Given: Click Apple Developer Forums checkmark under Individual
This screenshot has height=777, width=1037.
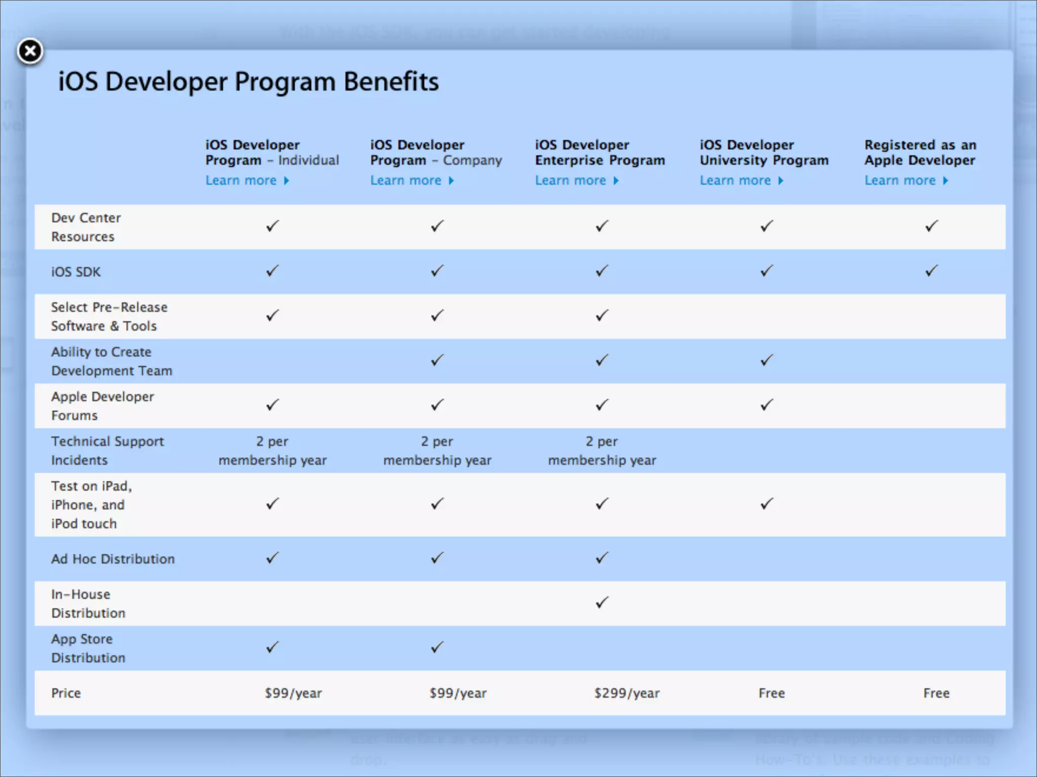Looking at the screenshot, I should [272, 405].
